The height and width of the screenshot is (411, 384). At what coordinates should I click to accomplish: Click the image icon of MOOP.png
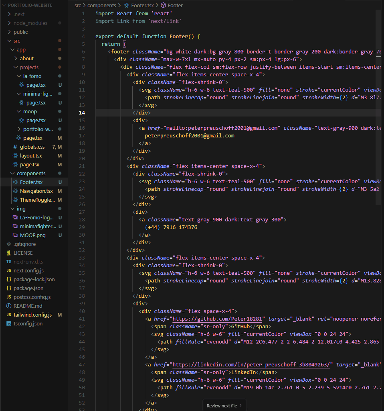(16, 235)
